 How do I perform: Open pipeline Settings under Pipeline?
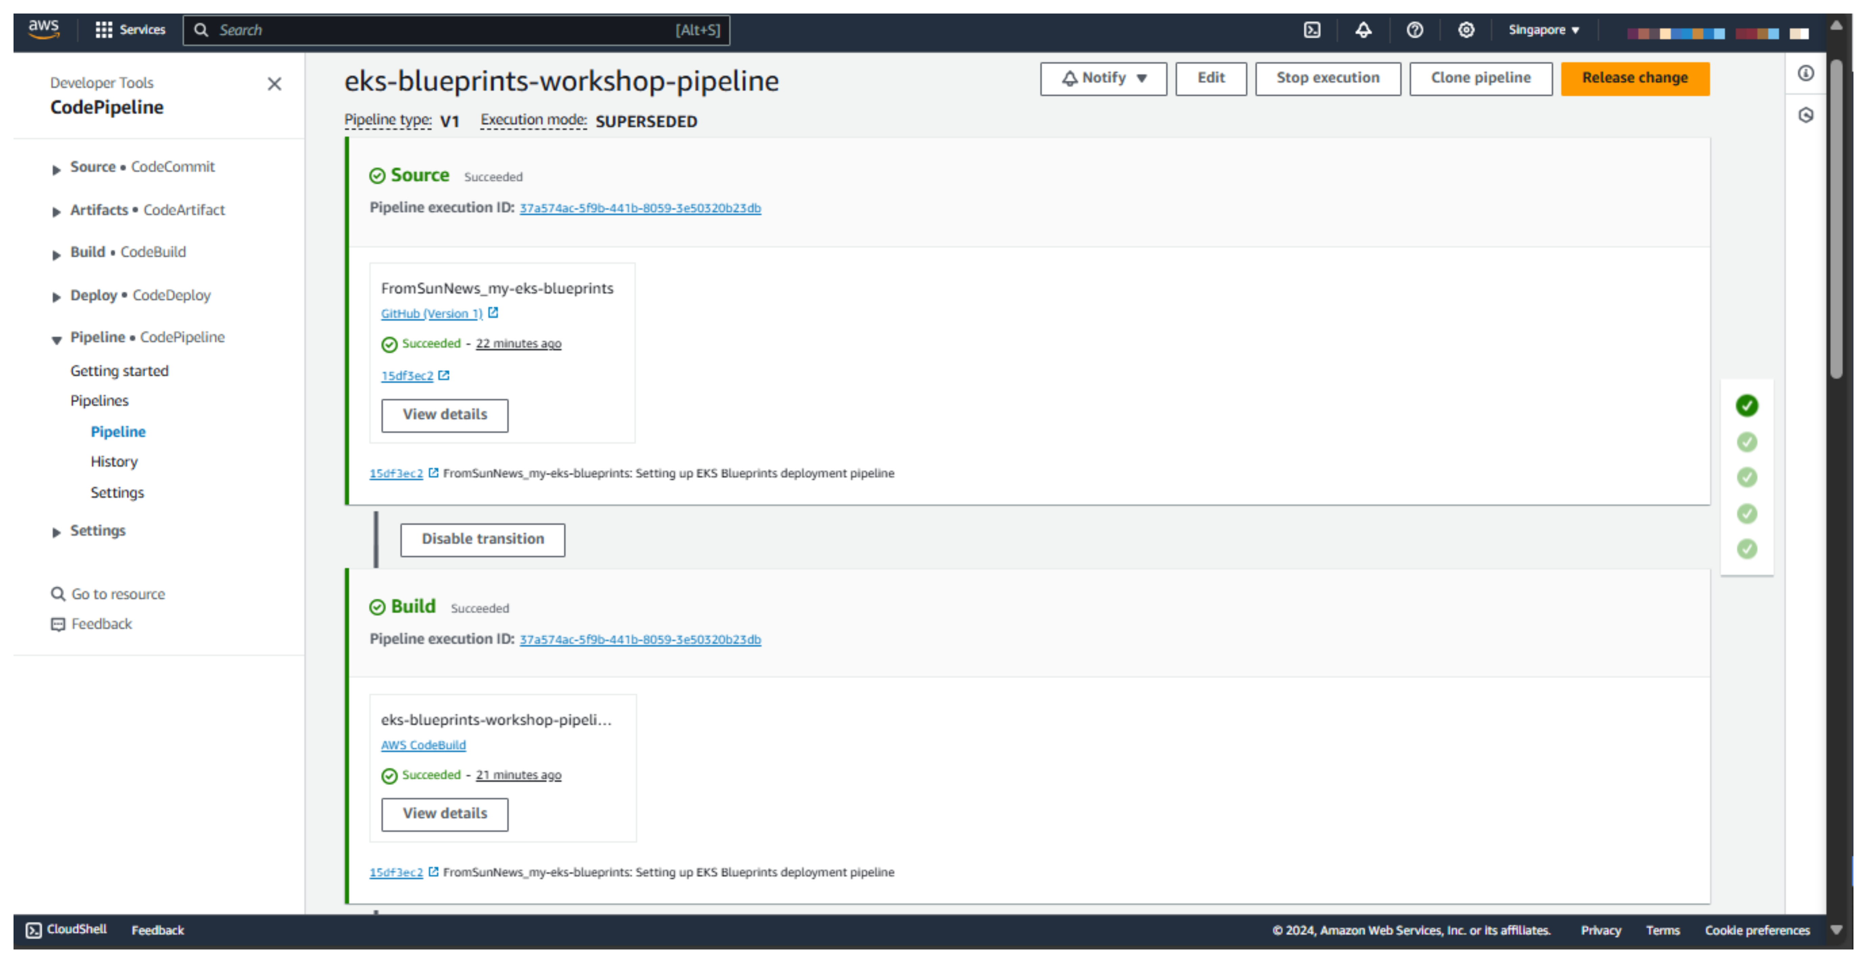[117, 493]
